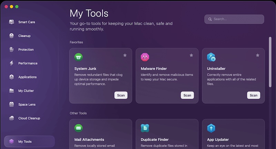Toggle the Malware Finder favorite star

coord(191,55)
